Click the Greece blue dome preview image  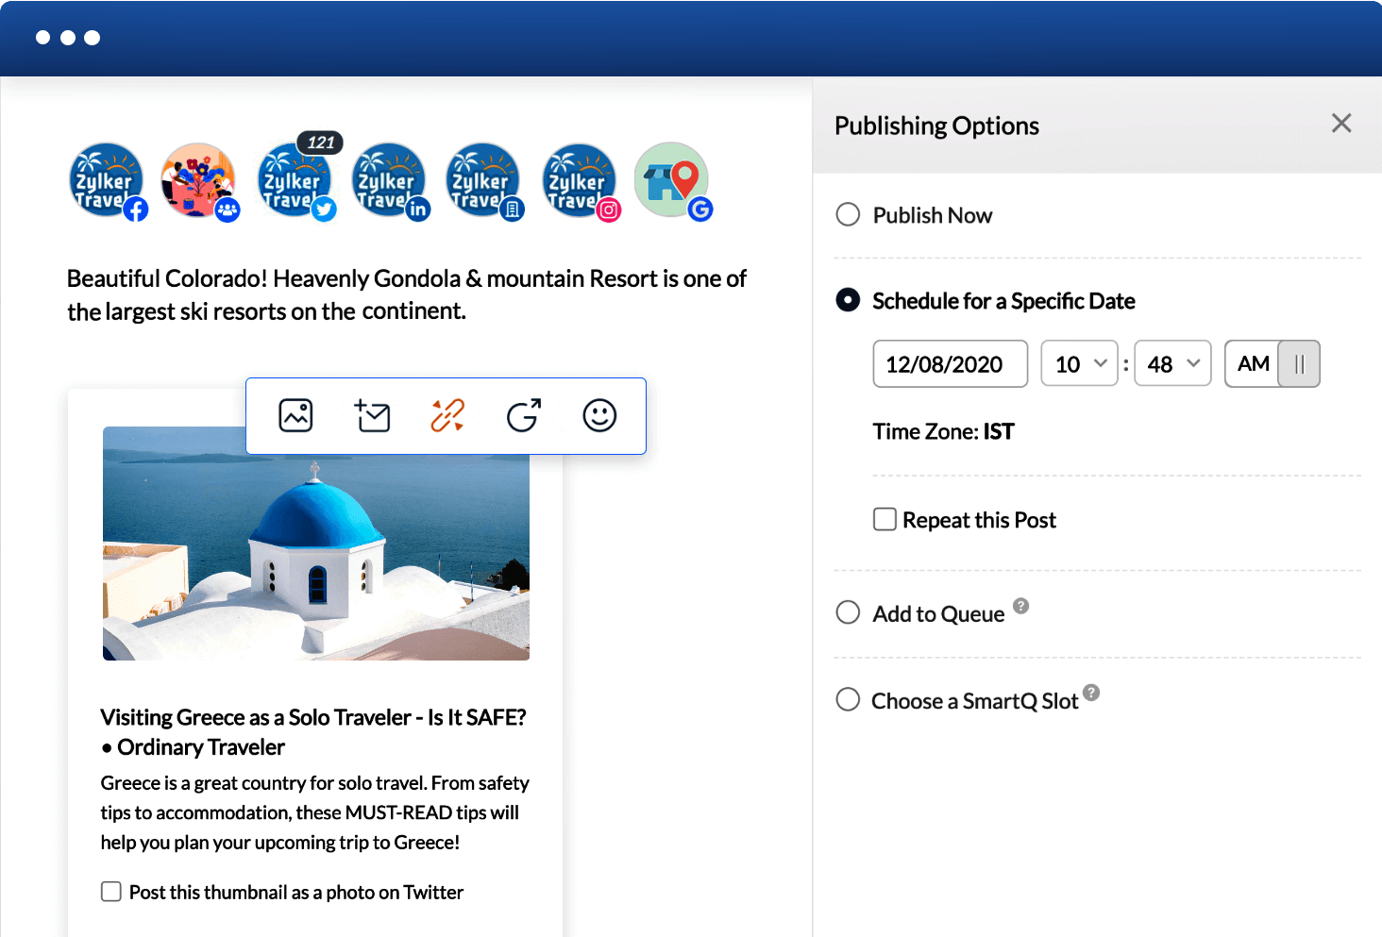(x=316, y=544)
